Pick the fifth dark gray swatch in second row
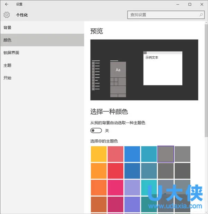Screen dimensions: 208x214 tap(166, 171)
